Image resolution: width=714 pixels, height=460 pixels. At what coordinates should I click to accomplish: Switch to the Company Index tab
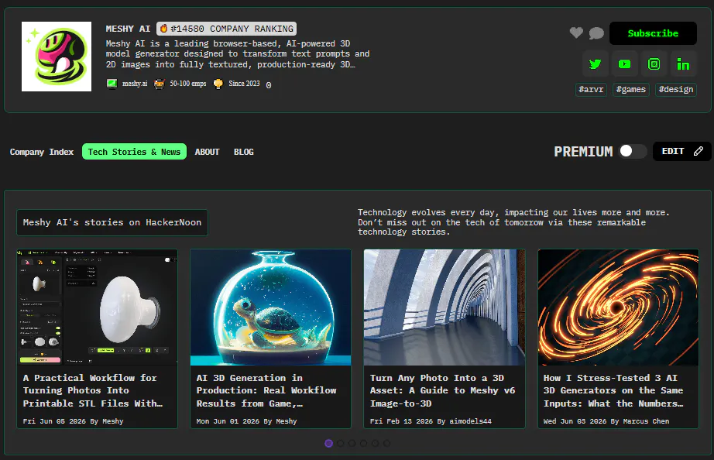click(x=42, y=152)
